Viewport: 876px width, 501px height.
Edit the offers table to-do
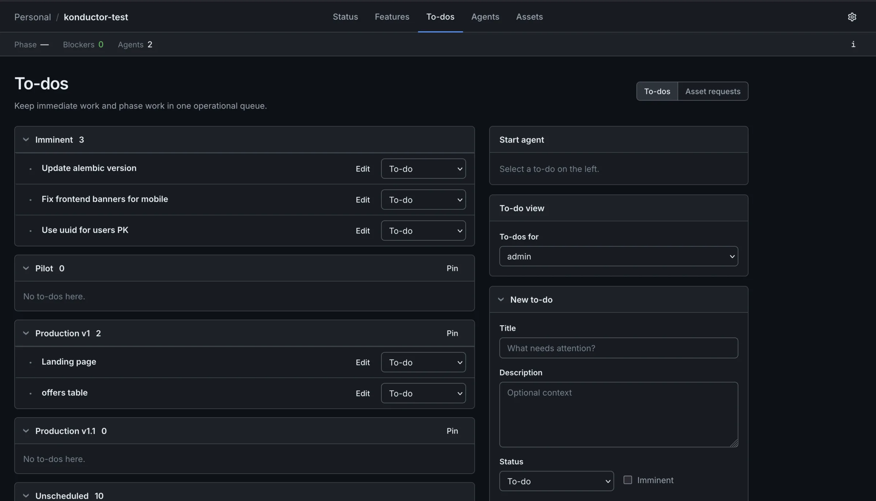pyautogui.click(x=363, y=393)
